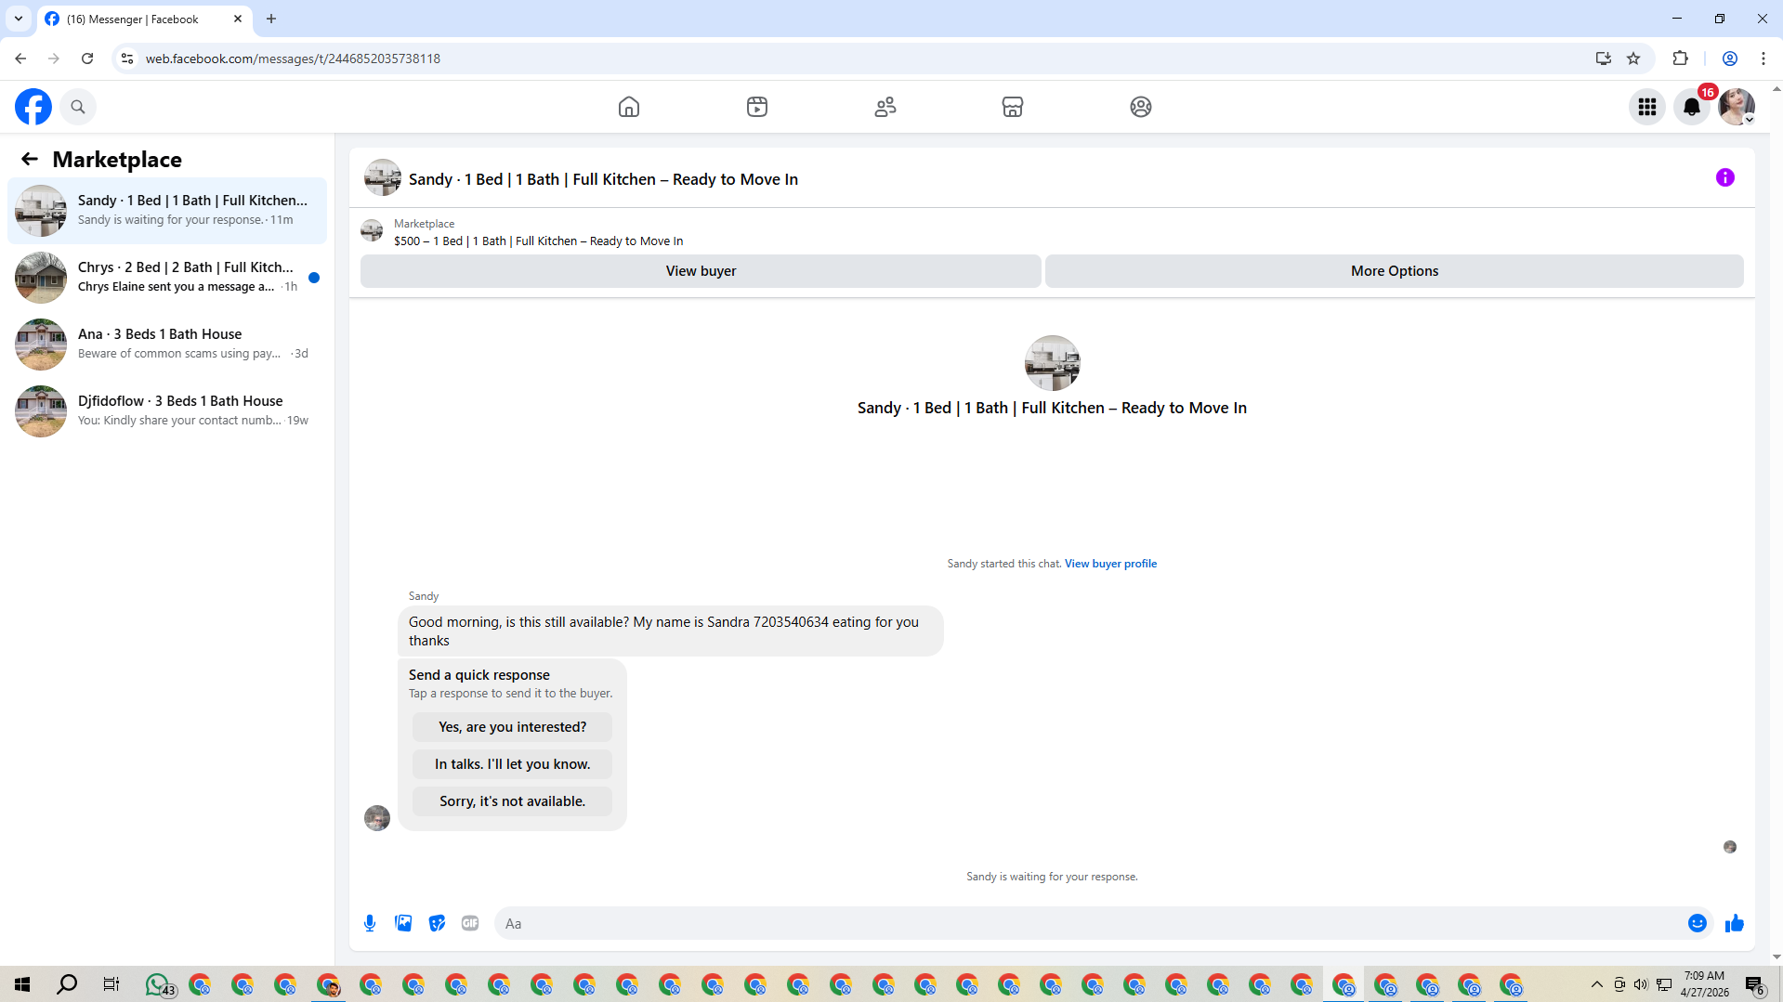Choose a sticker icon in composer
Image resolution: width=1783 pixels, height=1002 pixels.
tap(437, 923)
